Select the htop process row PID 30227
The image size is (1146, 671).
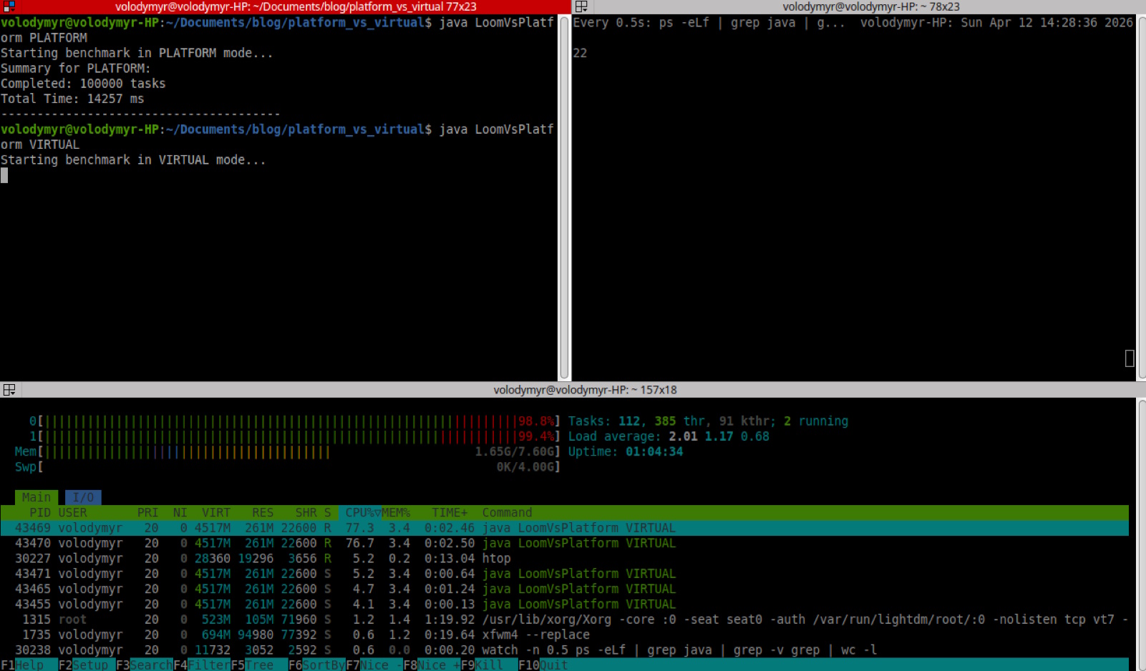point(564,559)
